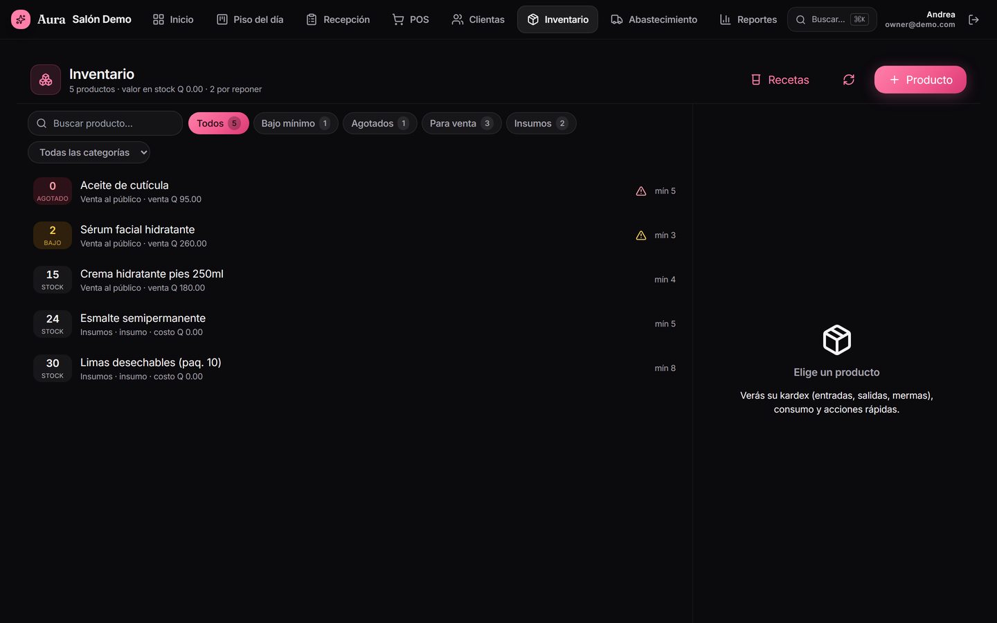This screenshot has width=997, height=623.
Task: Click the Elige un producto heading
Action: pyautogui.click(x=836, y=372)
